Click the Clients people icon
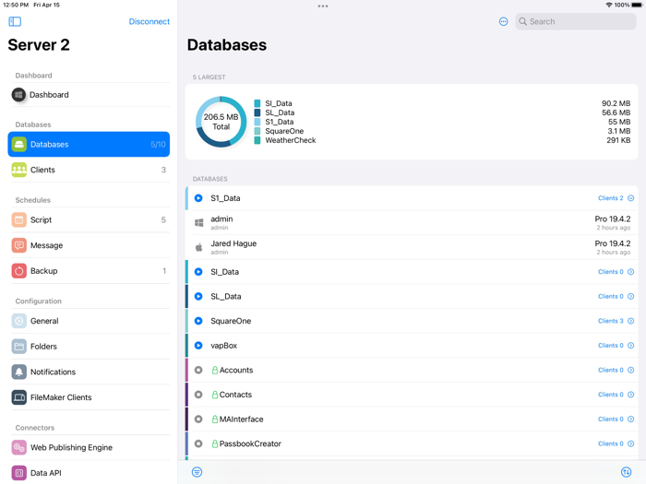646x484 pixels. [x=19, y=170]
